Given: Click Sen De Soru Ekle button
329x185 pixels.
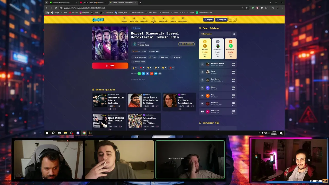Looking at the screenshot, I should 186,44.
